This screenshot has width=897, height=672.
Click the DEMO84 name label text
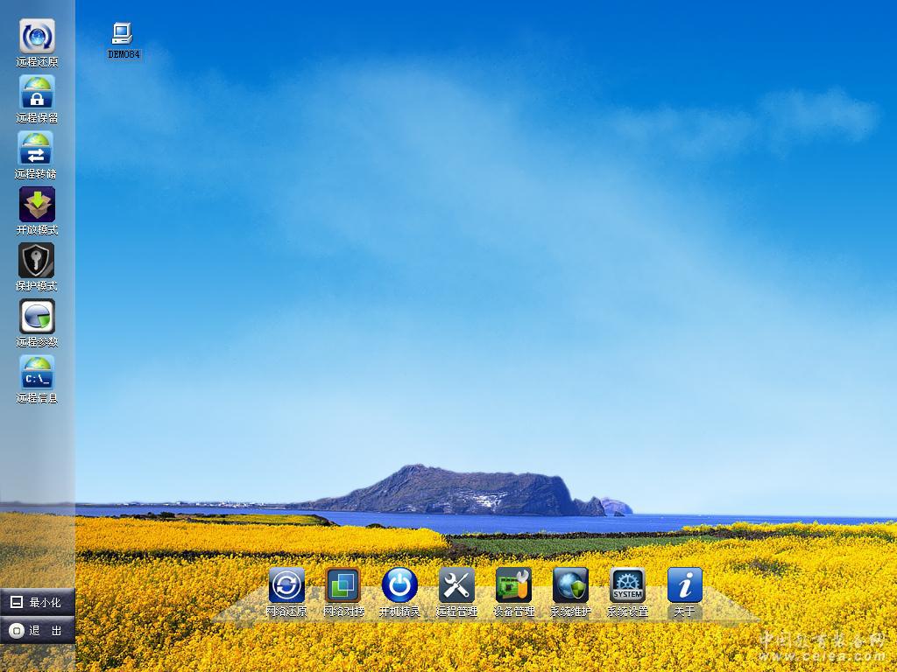coord(124,54)
